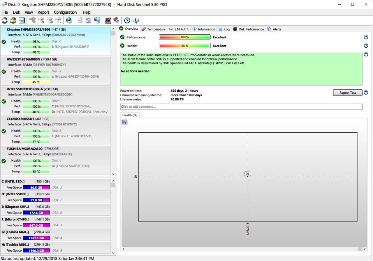The height and width of the screenshot is (261, 373).
Task: Select the F: [Micron CT480..] partition
Action: point(55,222)
